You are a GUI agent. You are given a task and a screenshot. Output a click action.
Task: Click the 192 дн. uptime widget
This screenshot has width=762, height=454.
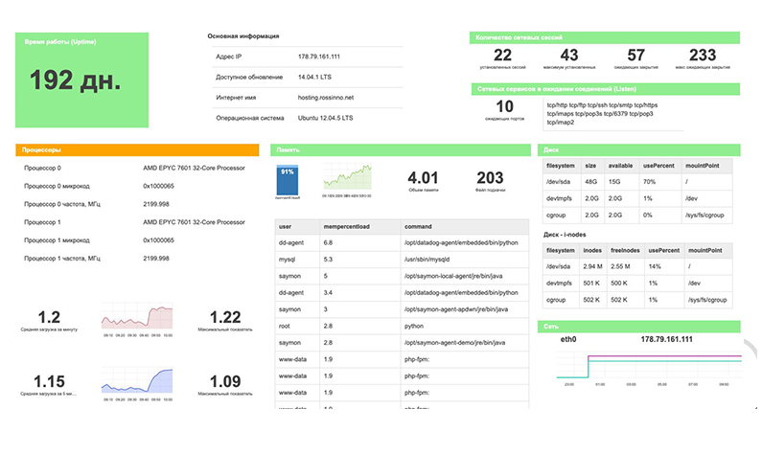pyautogui.click(x=81, y=80)
